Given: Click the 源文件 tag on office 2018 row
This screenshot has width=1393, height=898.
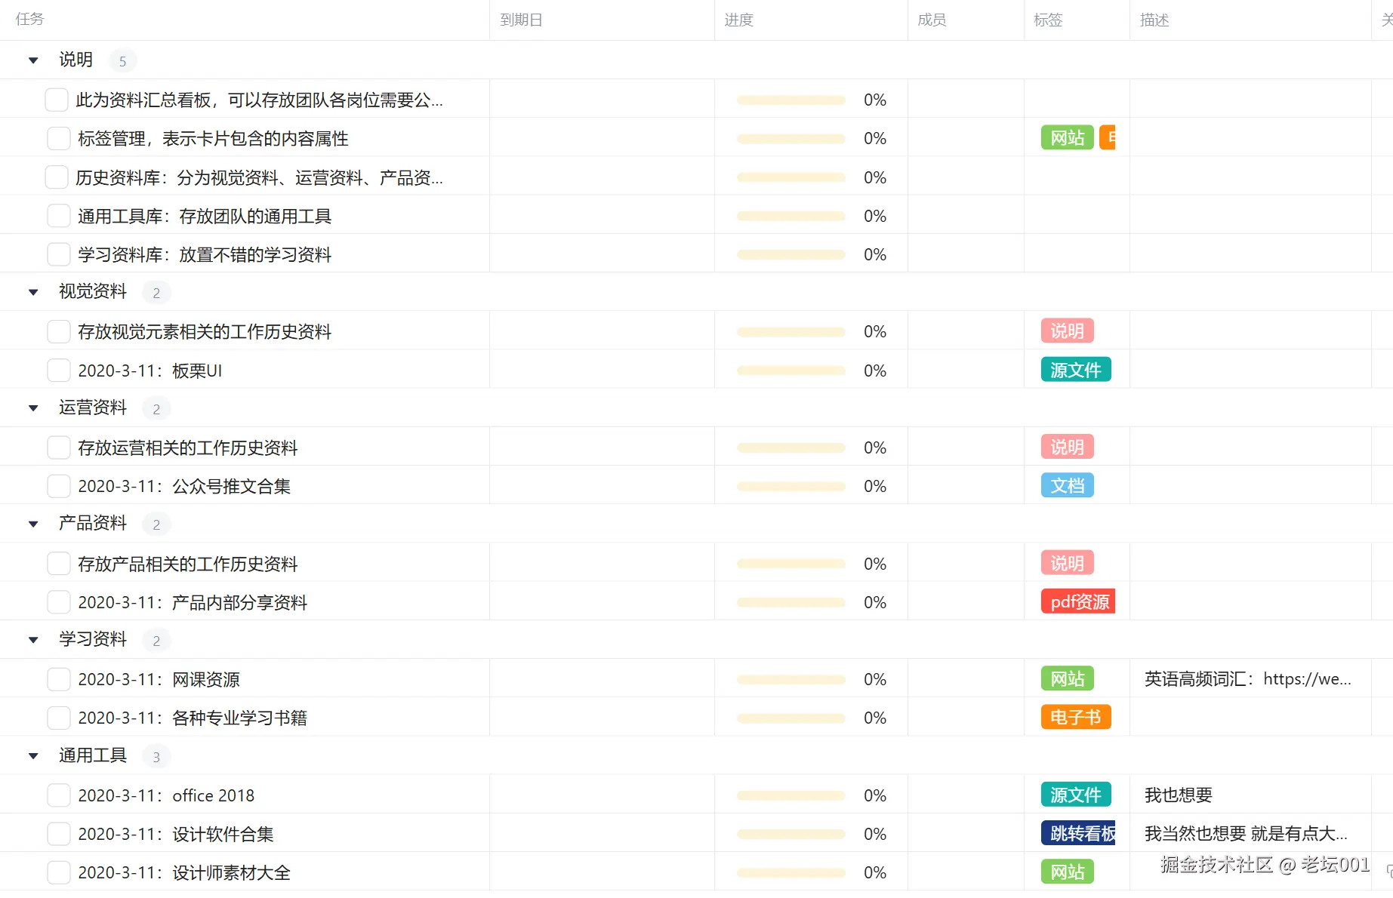Looking at the screenshot, I should tap(1075, 795).
